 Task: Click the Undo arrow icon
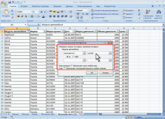coord(13,2)
